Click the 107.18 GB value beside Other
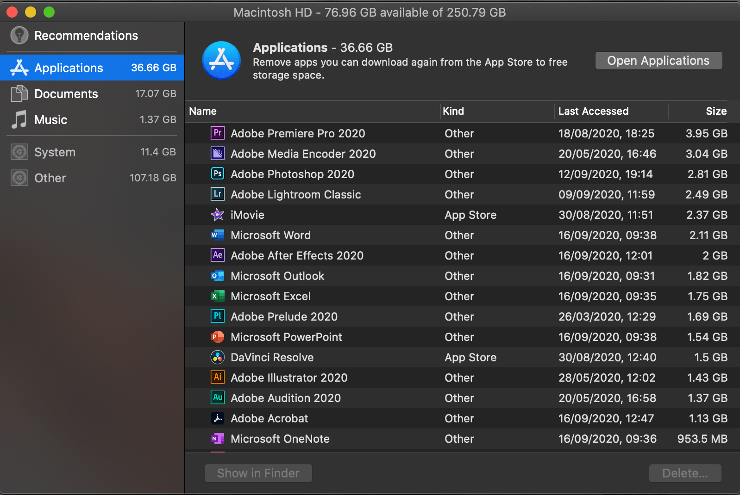 pos(153,178)
